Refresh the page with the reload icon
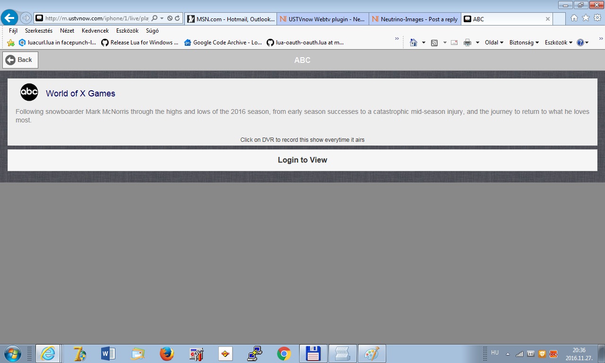The image size is (605, 363). (177, 18)
